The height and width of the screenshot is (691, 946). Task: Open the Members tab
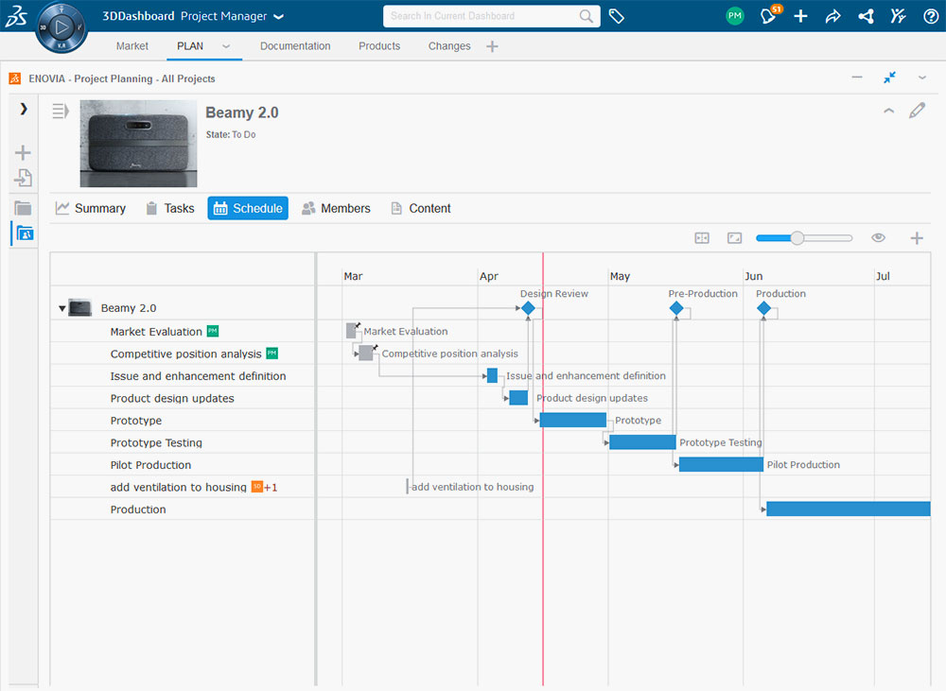(336, 208)
